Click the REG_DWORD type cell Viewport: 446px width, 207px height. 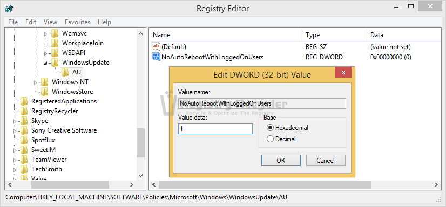point(324,57)
